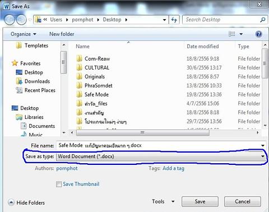Click the Users breadcrumb segment
The image size is (269, 212).
point(56,20)
